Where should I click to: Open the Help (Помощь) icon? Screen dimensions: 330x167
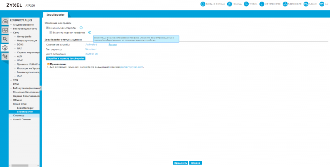(x=230, y=4)
